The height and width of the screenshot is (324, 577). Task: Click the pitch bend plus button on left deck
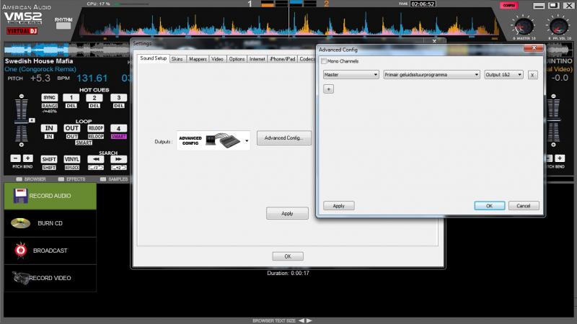(x=27, y=158)
